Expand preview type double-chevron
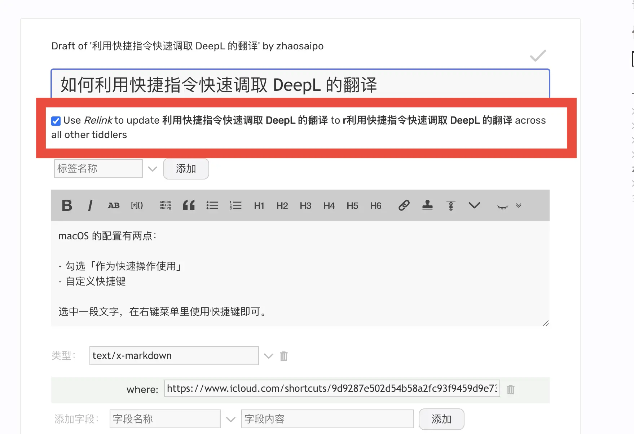The image size is (634, 434). [x=519, y=205]
